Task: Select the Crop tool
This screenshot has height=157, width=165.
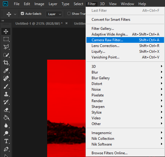Action: (6, 63)
